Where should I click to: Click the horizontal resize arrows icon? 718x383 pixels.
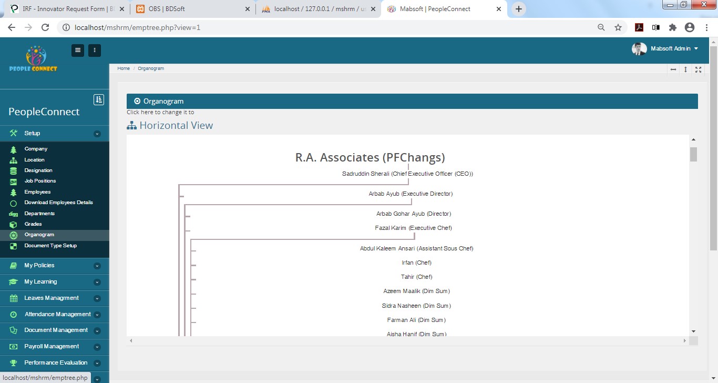[673, 69]
